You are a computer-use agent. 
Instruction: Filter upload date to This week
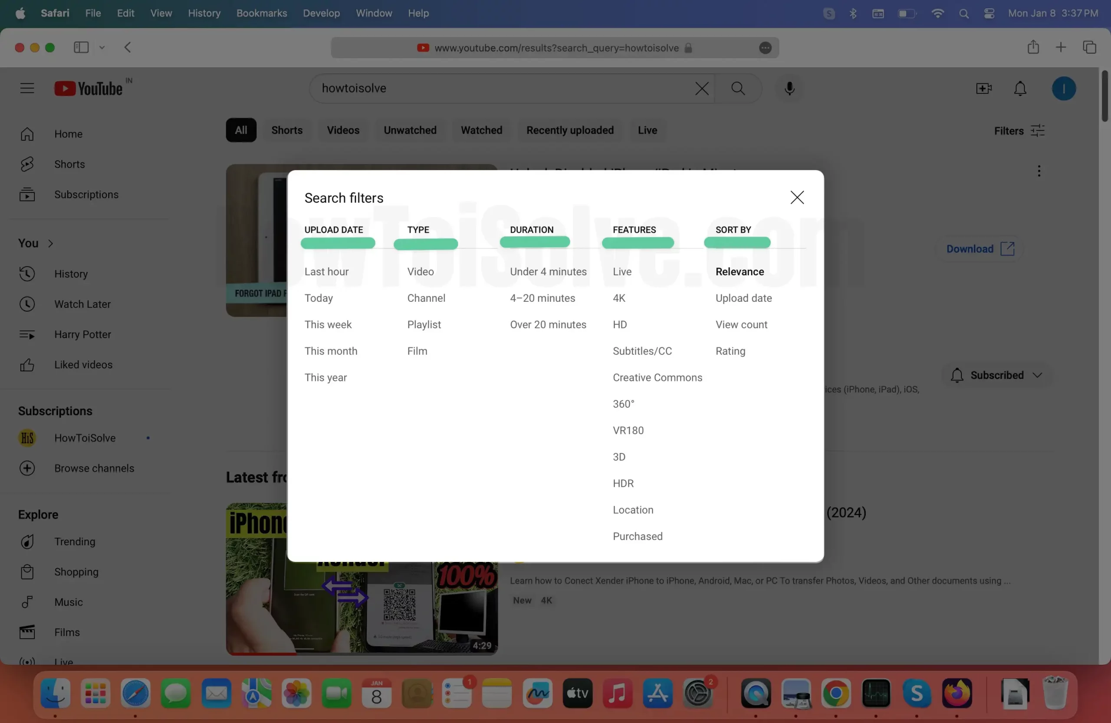pyautogui.click(x=328, y=325)
